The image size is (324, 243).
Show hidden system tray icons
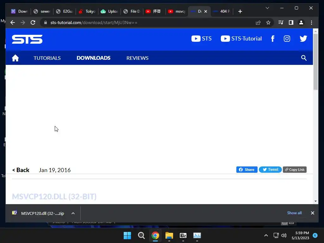coord(266,235)
